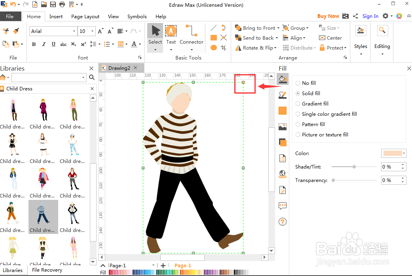Switch to the Page Layout ribbon tab
The width and height of the screenshot is (412, 276).
point(85,16)
